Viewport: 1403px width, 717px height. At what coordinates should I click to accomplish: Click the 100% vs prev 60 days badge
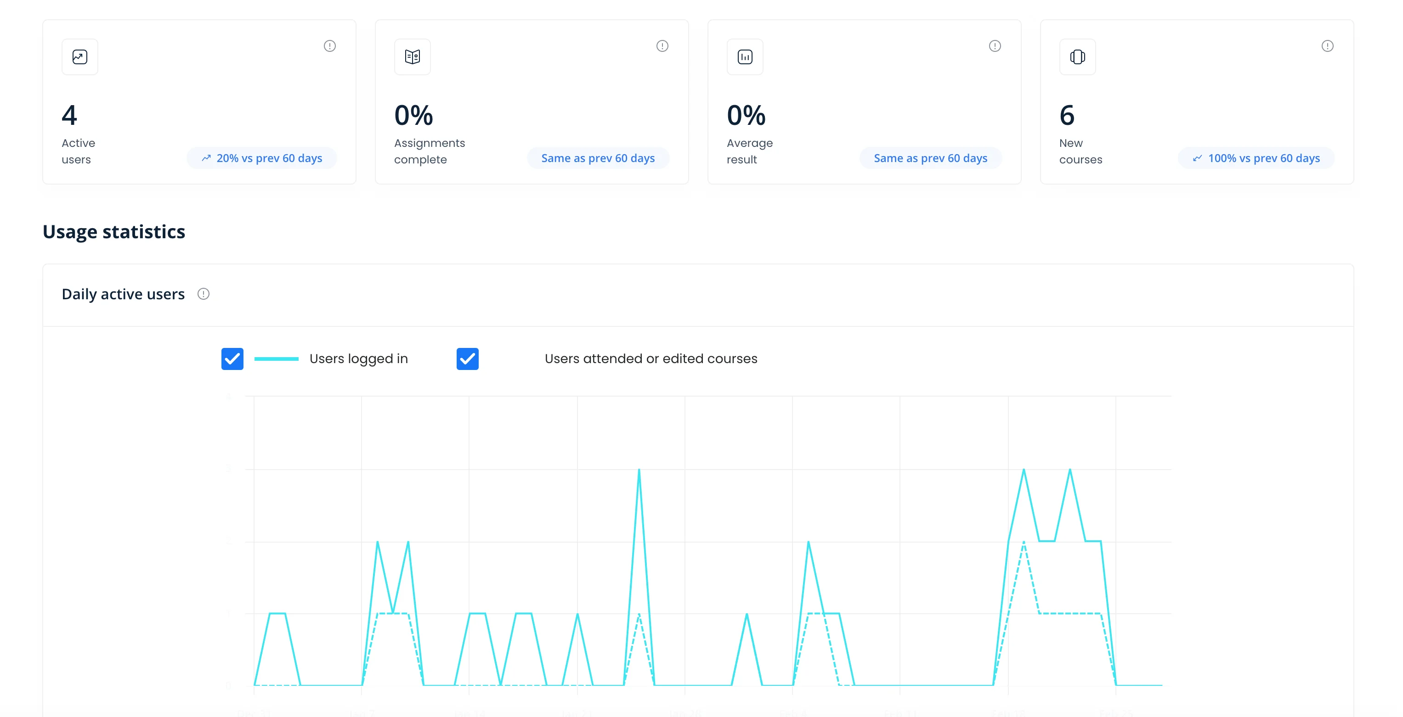[x=1256, y=158]
